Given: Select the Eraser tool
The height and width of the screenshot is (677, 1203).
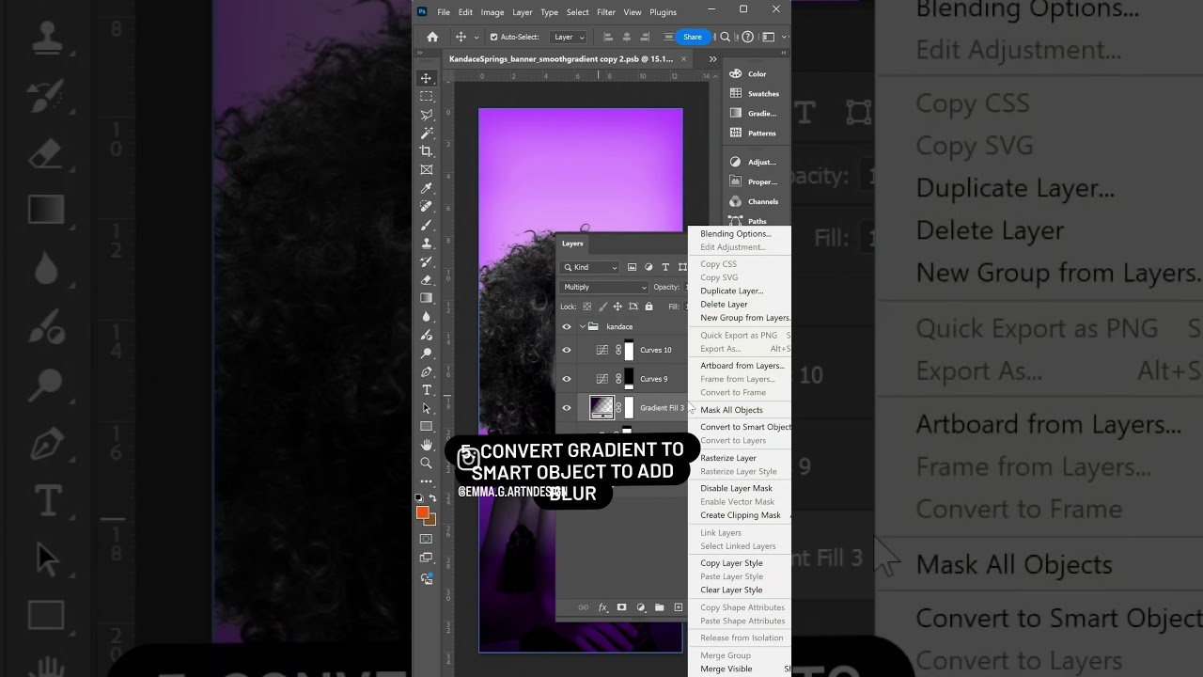Looking at the screenshot, I should click(x=427, y=280).
